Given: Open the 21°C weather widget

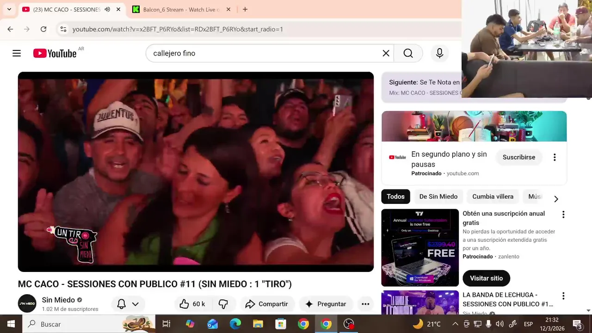Looking at the screenshot, I should pos(426,324).
